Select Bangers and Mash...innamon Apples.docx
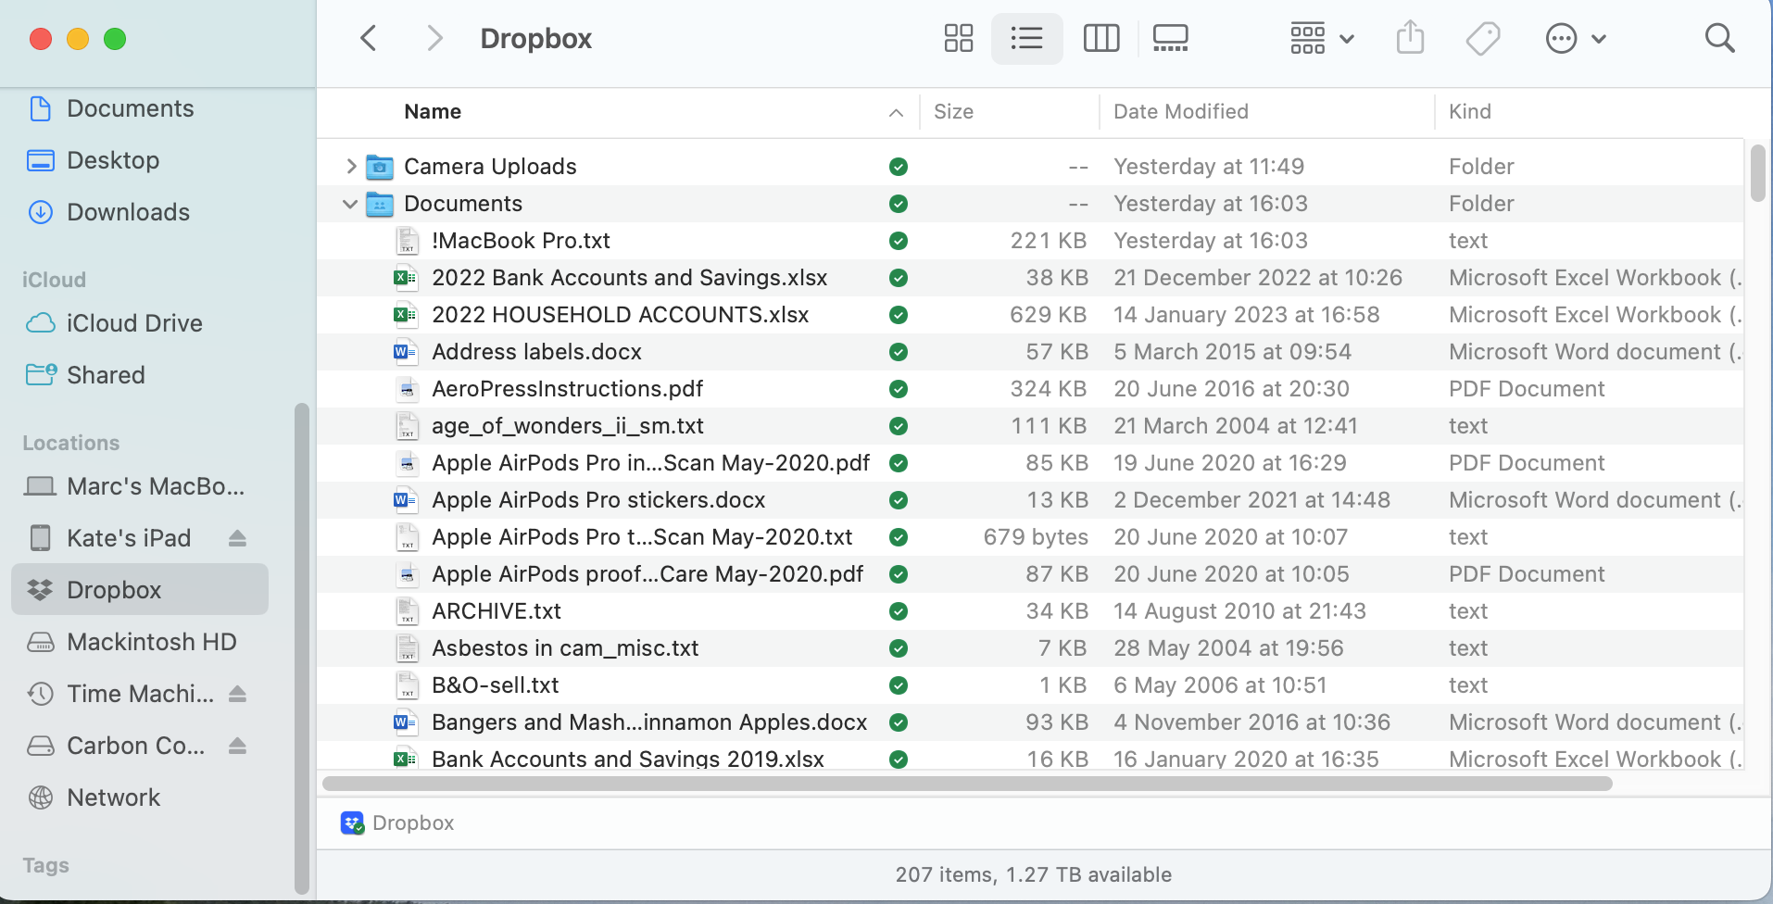The image size is (1773, 904). click(1030, 722)
